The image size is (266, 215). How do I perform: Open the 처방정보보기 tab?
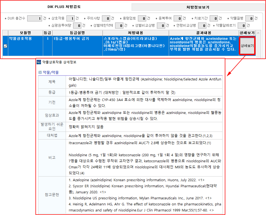point(198,7)
